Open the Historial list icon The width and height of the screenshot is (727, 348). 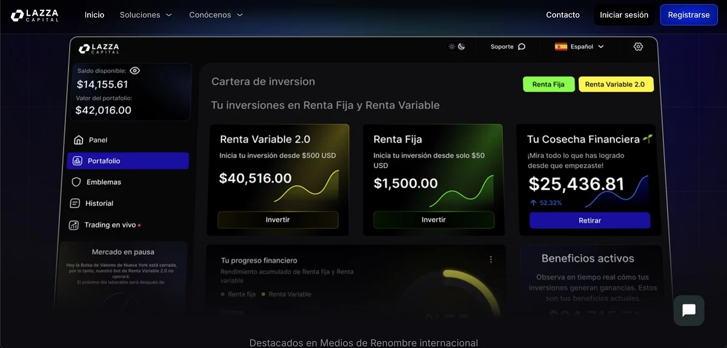[x=75, y=203]
